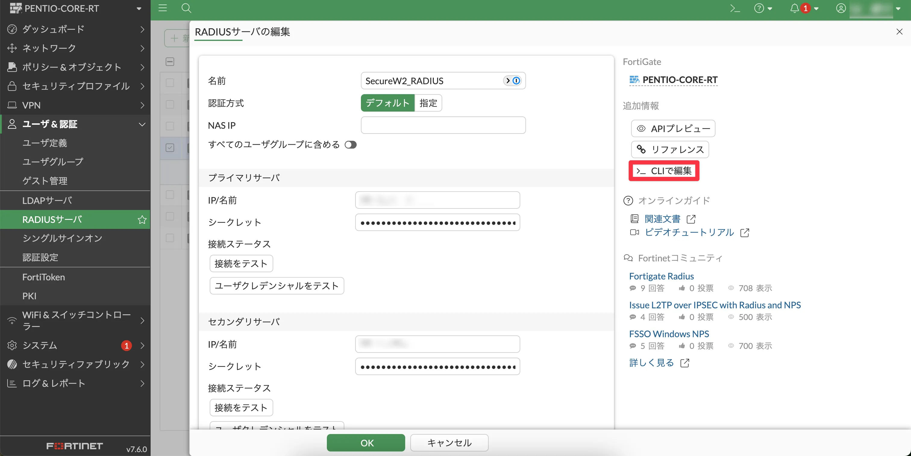The width and height of the screenshot is (911, 456).
Task: Click the キャンセル button
Action: 449,443
